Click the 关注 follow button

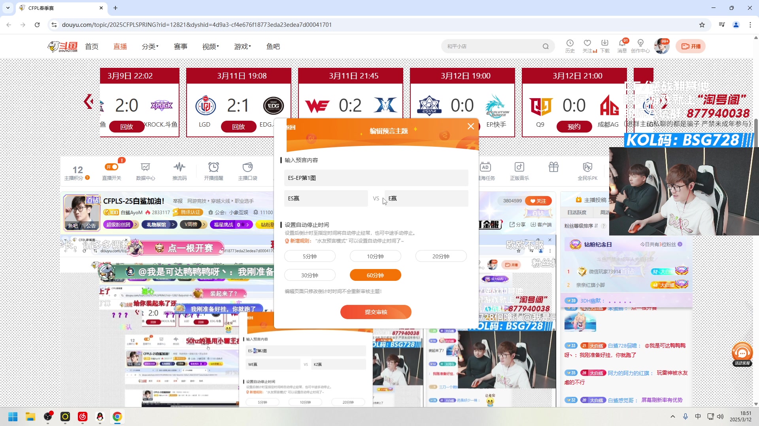[538, 201]
